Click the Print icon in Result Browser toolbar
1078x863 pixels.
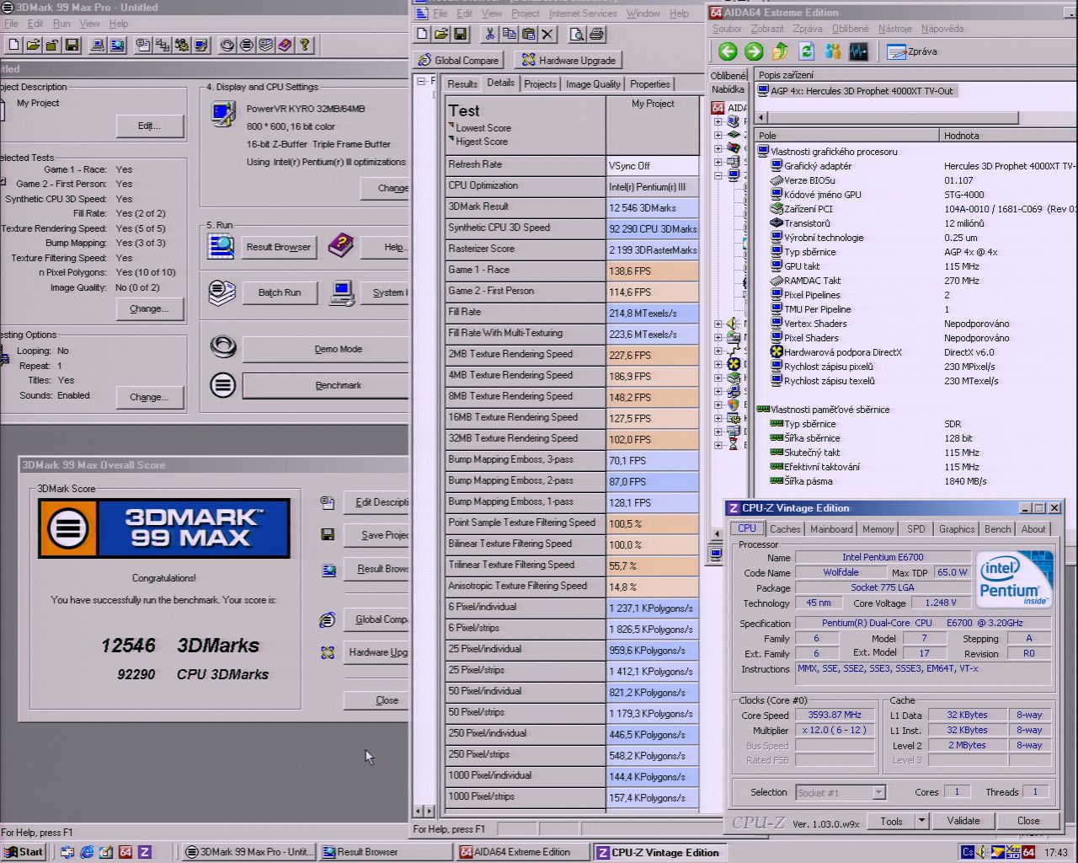coord(596,34)
